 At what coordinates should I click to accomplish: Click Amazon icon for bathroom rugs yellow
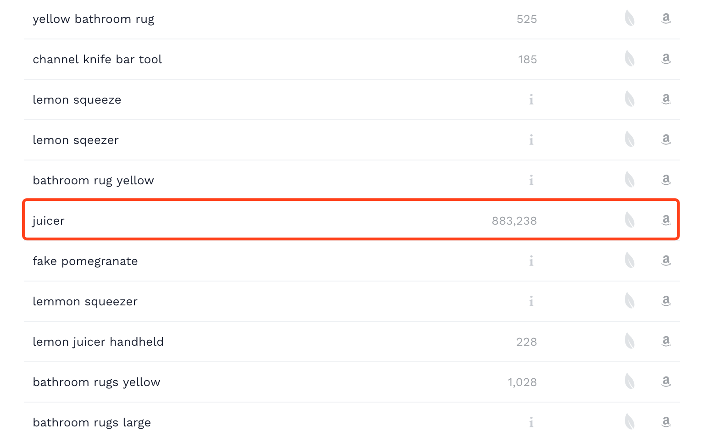click(x=666, y=381)
